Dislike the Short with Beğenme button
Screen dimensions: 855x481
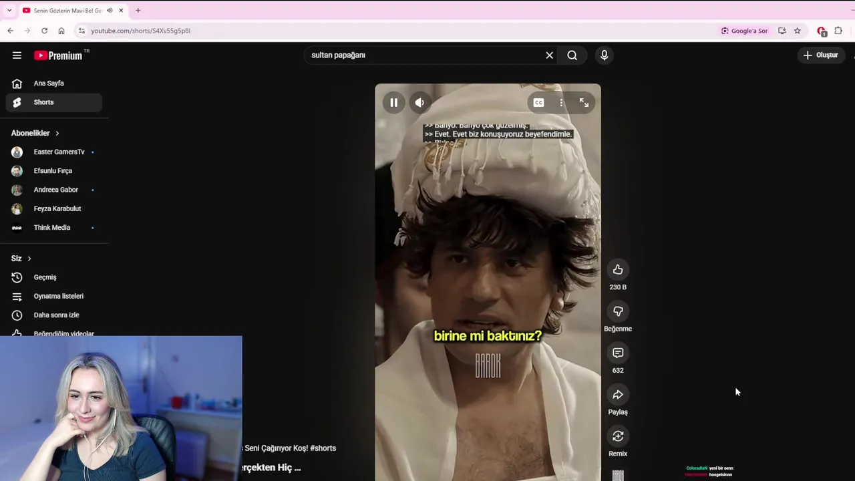click(618, 311)
